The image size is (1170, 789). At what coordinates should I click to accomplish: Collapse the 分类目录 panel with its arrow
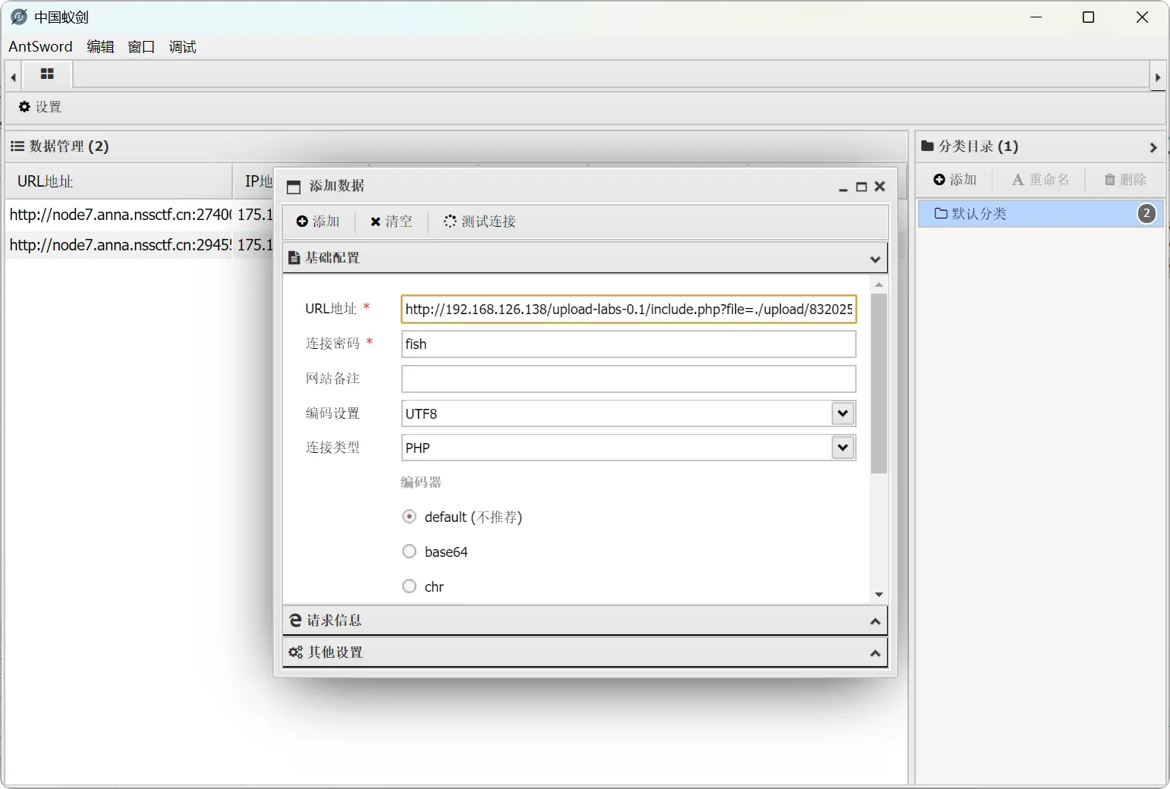[x=1153, y=147]
